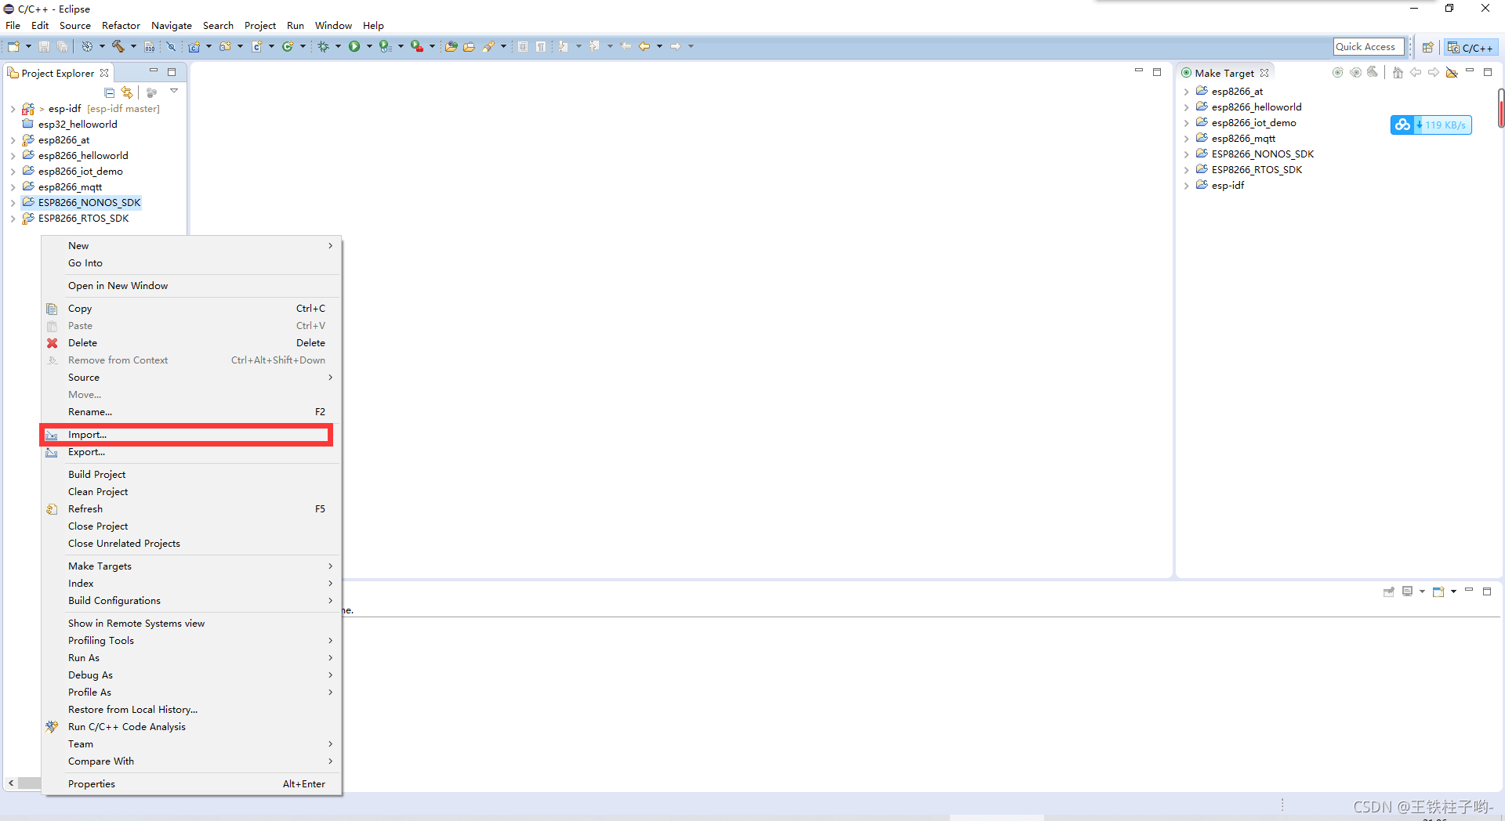The height and width of the screenshot is (821, 1505).
Task: Select Run C/C++ Code Analysis
Action: click(x=191, y=727)
